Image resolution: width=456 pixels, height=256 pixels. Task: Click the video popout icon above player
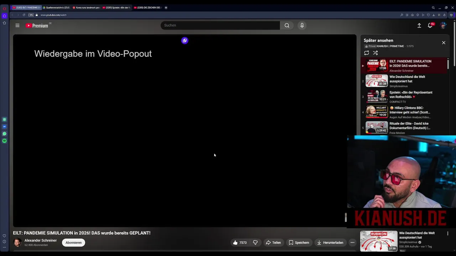(x=185, y=41)
